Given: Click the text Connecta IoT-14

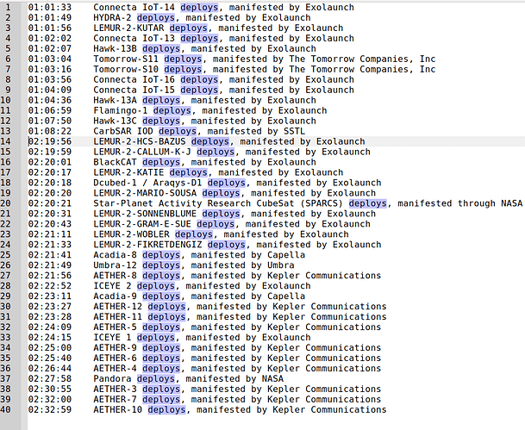Looking at the screenshot, I should click(x=134, y=7).
